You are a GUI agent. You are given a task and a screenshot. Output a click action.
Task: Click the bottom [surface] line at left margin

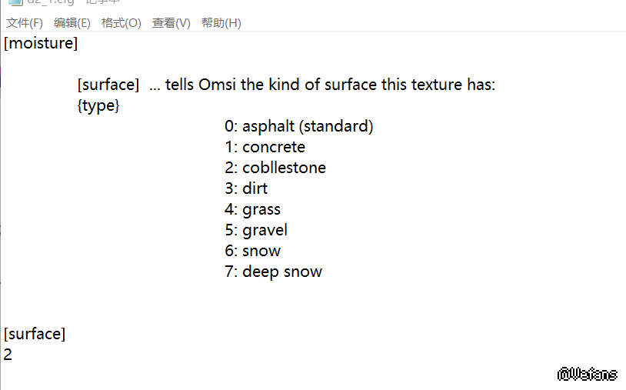[x=35, y=334]
